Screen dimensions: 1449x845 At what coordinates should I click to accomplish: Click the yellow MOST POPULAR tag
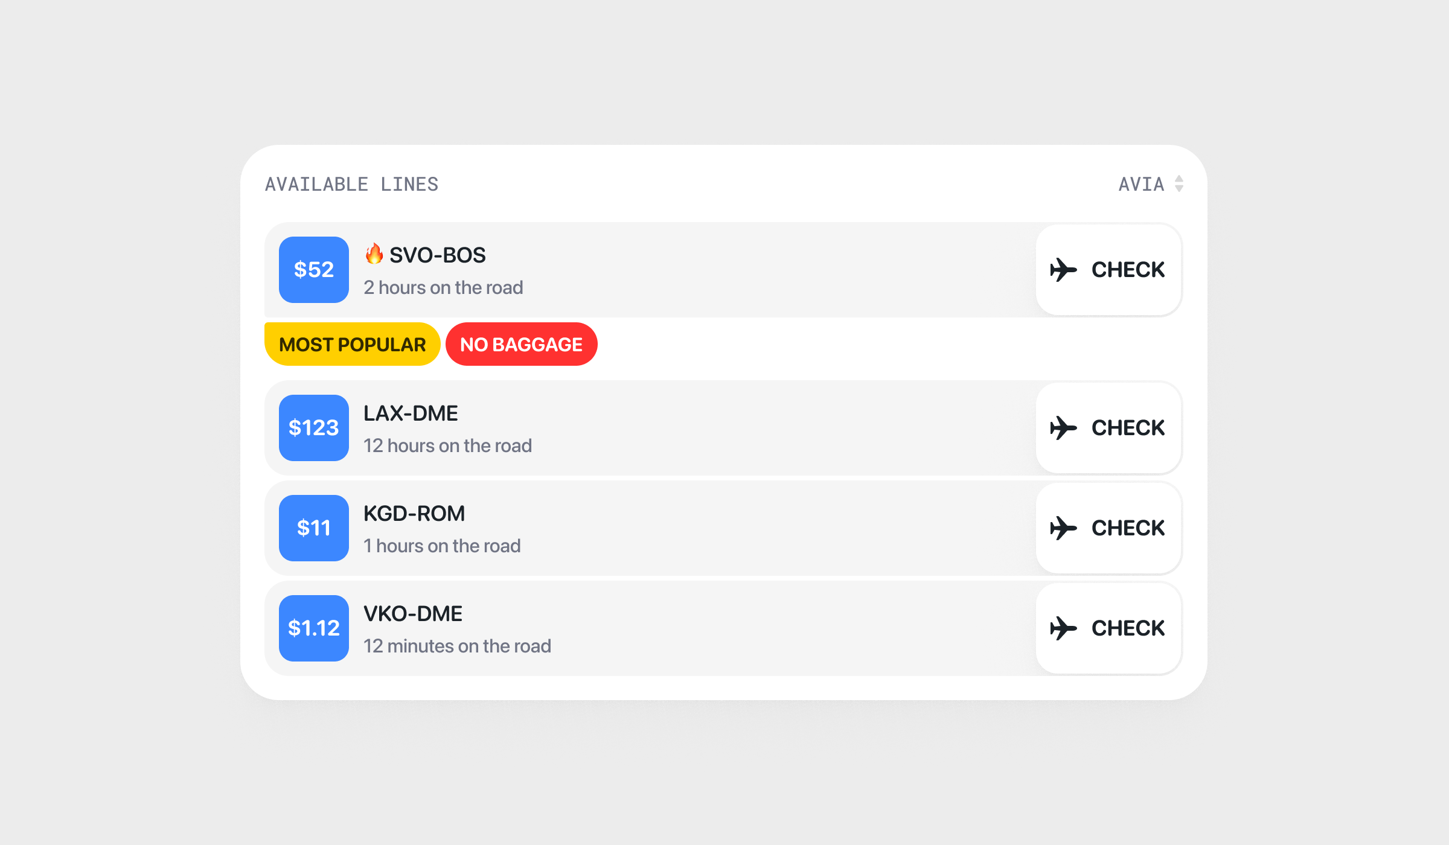tap(353, 345)
